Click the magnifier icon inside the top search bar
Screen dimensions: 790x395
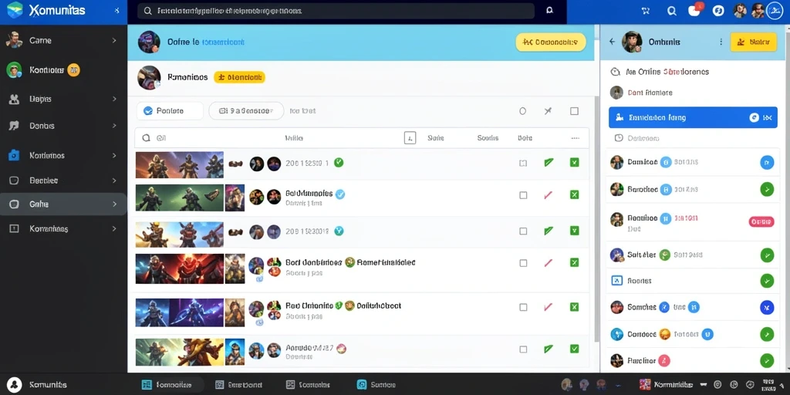coord(147,11)
